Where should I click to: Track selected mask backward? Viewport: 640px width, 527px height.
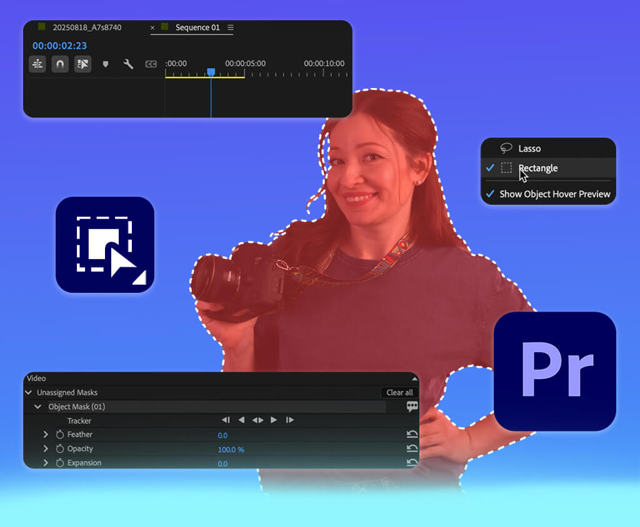[x=241, y=420]
